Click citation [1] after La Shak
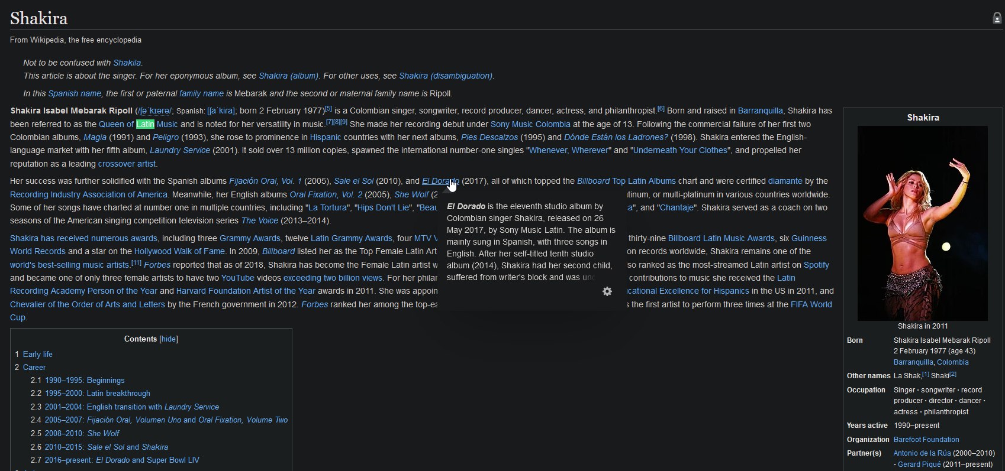This screenshot has width=1005, height=471. coord(926,374)
